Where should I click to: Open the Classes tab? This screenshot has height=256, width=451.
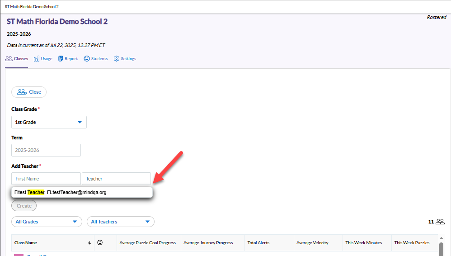(17, 59)
